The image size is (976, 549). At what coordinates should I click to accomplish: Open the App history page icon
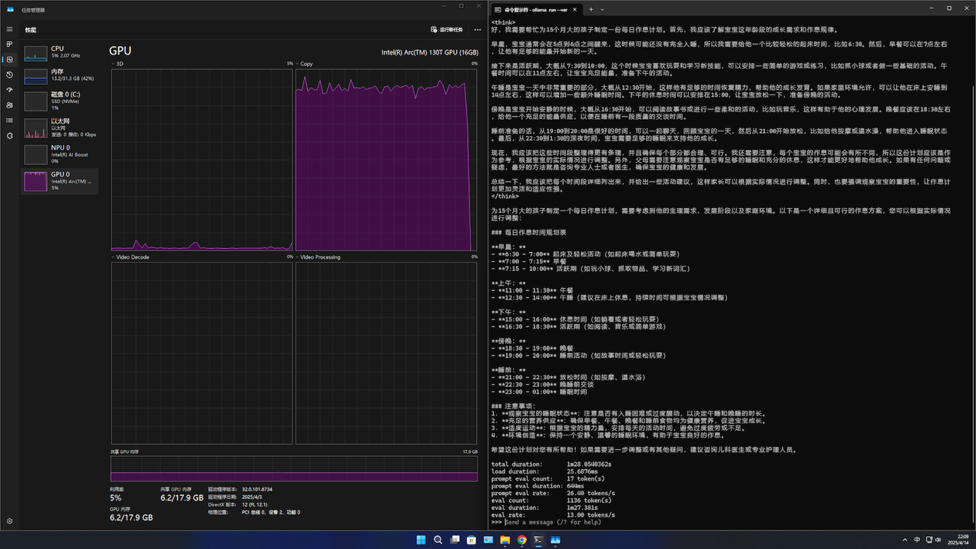[x=10, y=74]
